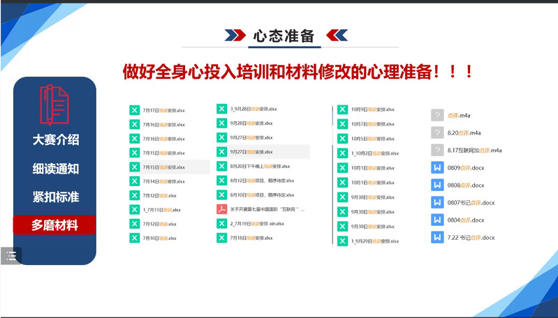This screenshot has width=558, height=318.
Task: Click the Excel icon beside 7月17日培训安排.xlsx
Action: 134,110
